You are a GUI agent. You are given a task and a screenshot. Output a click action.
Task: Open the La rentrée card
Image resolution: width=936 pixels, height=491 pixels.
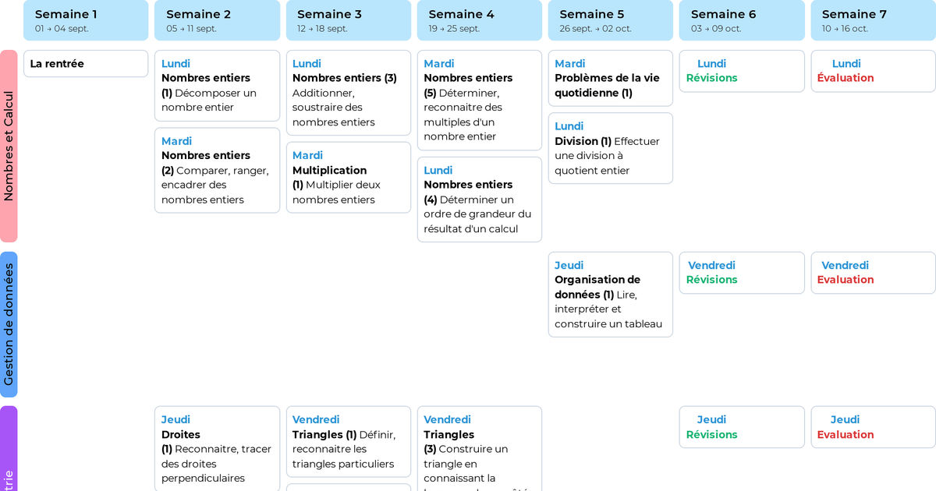(x=86, y=64)
